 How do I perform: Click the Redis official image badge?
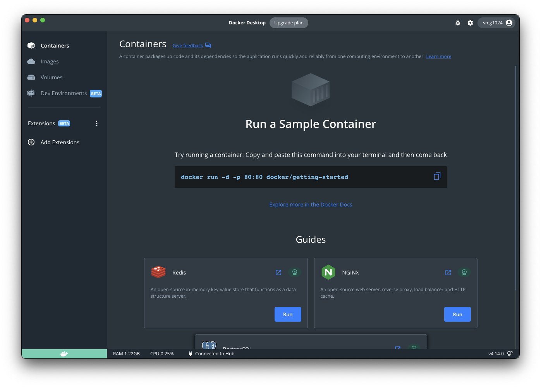point(295,273)
